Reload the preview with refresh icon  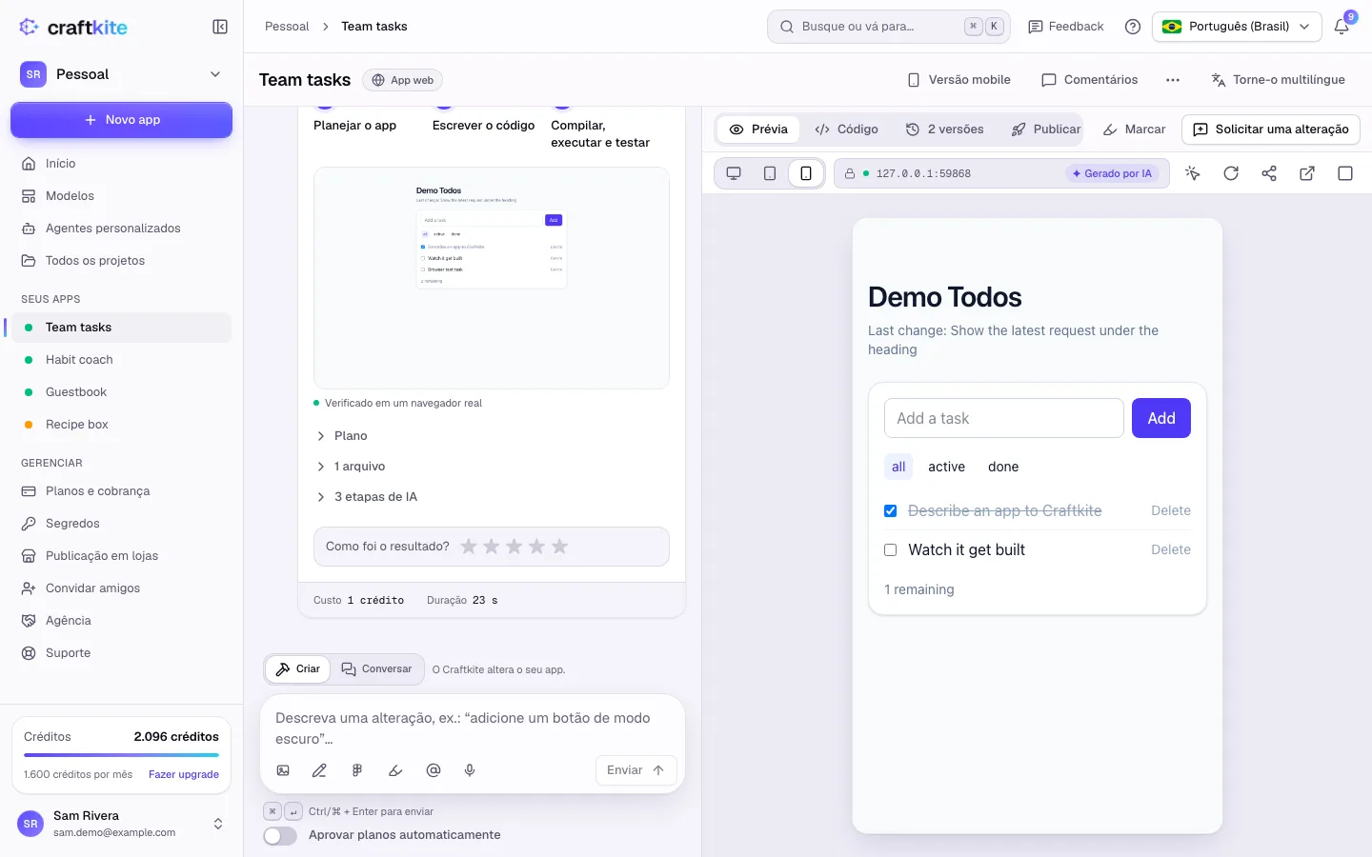click(x=1231, y=173)
